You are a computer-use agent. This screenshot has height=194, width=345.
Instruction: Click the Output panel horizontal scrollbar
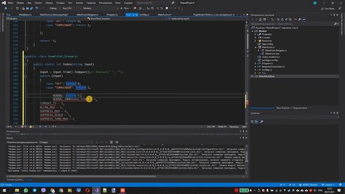[x=81, y=176]
